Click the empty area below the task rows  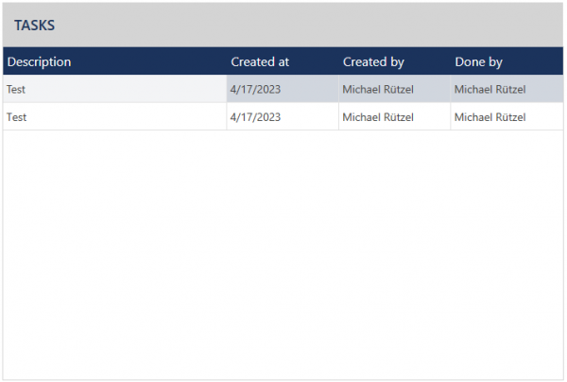(283, 255)
